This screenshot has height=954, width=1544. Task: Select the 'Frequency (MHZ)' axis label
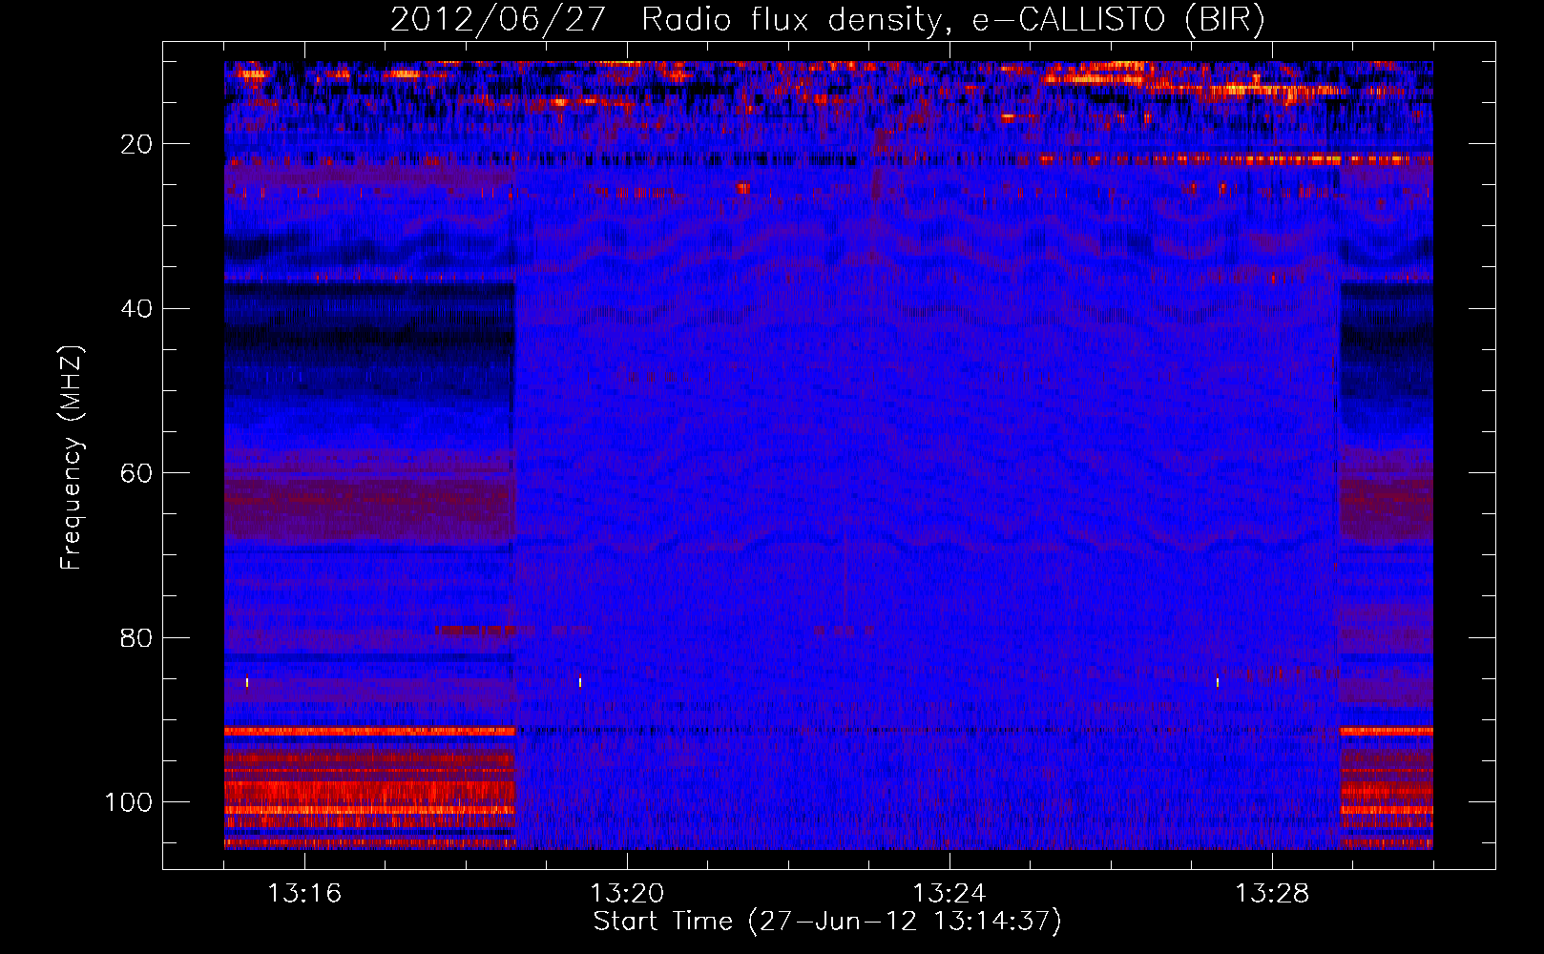click(73, 458)
